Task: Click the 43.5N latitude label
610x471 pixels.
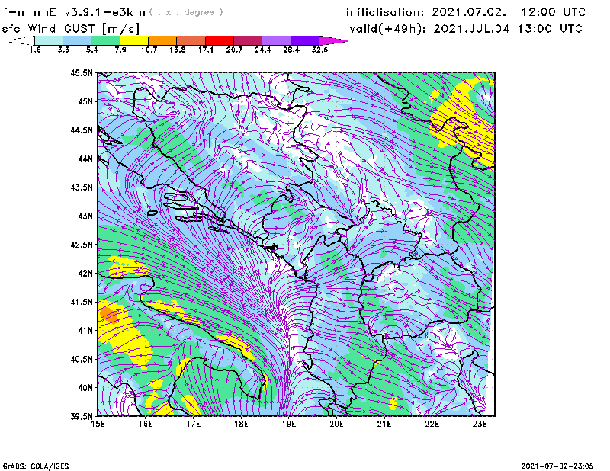Action: point(82,187)
